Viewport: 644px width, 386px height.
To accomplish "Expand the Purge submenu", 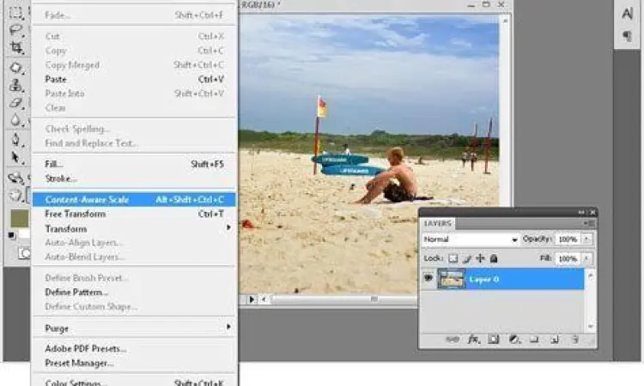I will click(228, 327).
